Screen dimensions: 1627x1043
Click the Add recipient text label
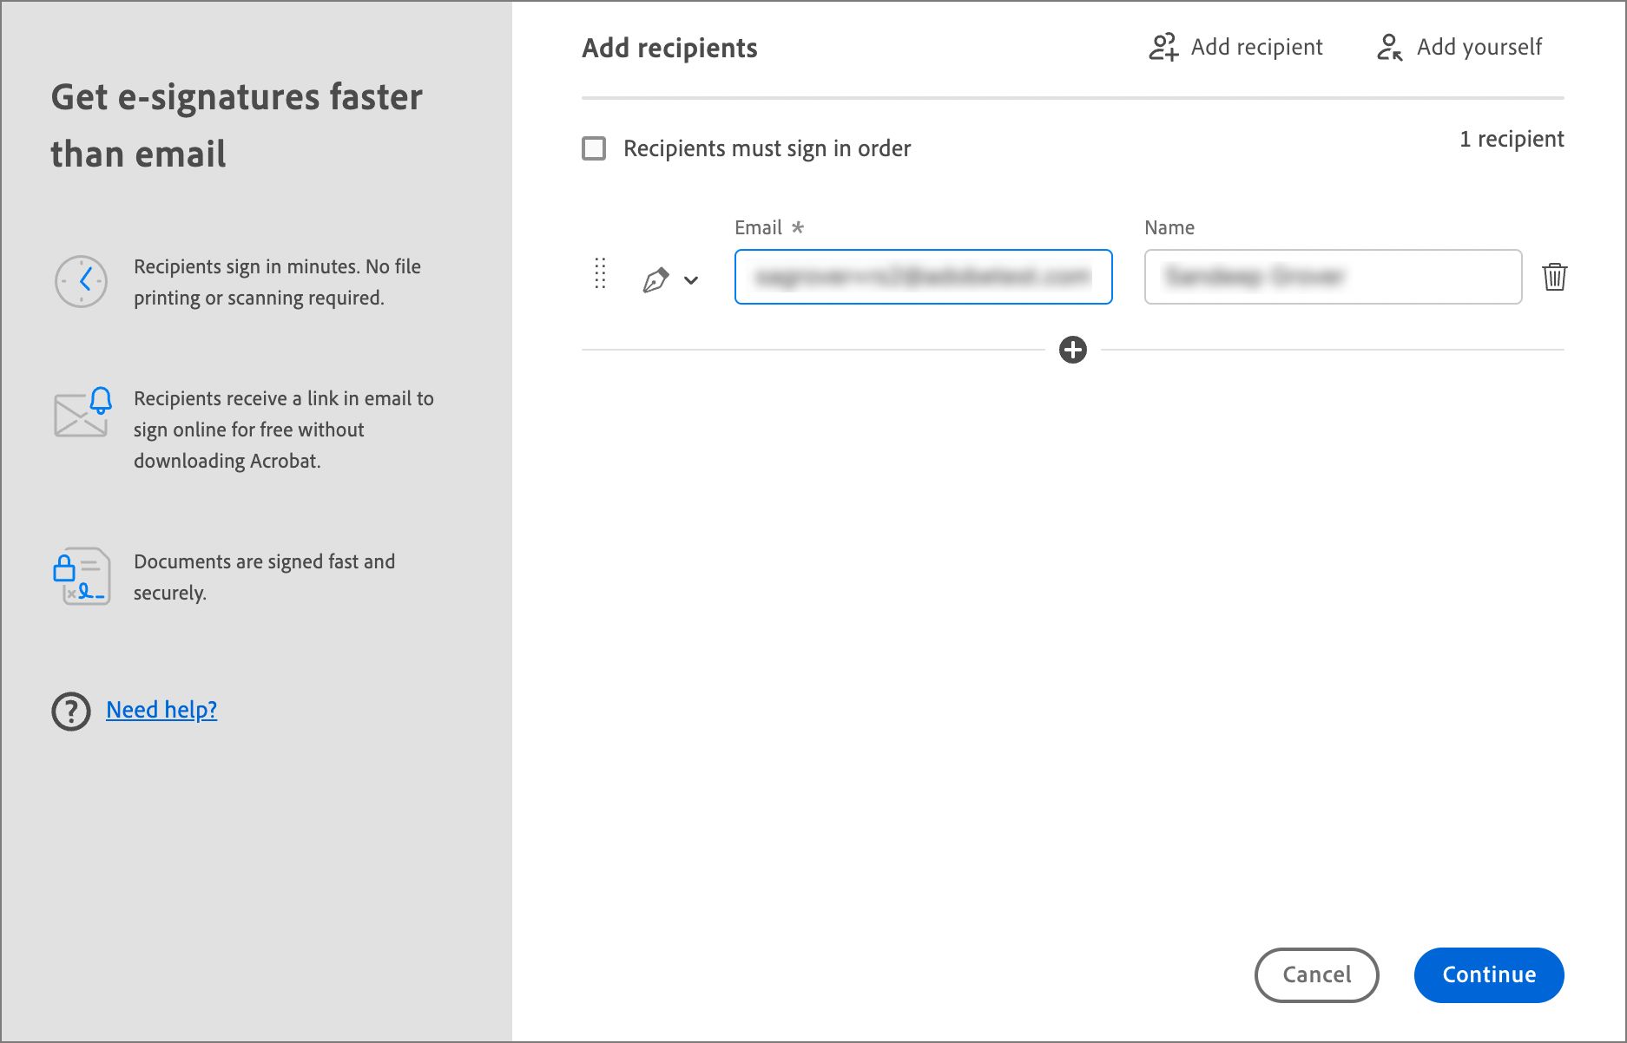(x=1256, y=47)
